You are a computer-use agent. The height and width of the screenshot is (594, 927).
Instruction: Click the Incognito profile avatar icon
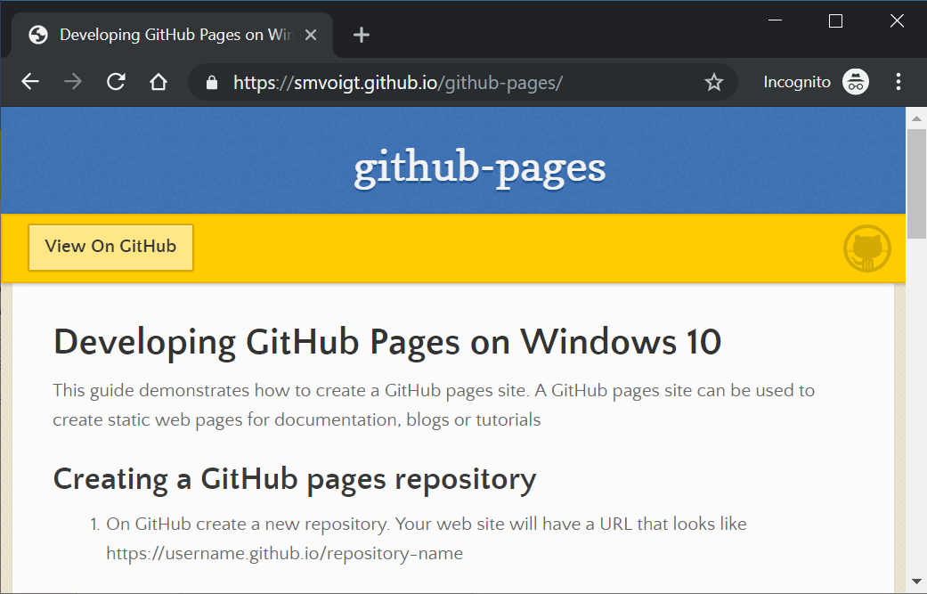856,81
